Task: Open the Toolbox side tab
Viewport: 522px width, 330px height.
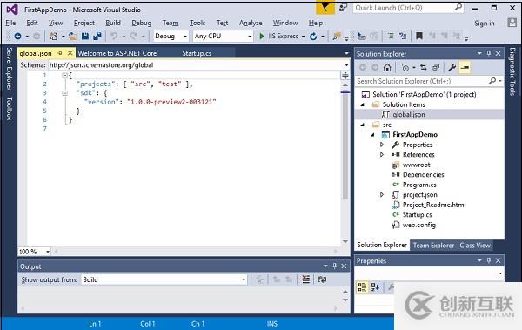Action: pos(10,108)
